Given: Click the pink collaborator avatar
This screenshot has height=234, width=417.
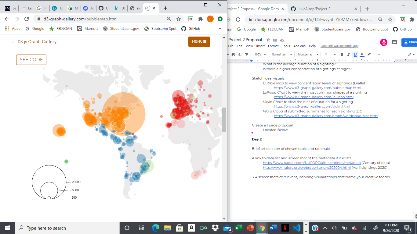Looking at the screenshot, I should (x=384, y=42).
